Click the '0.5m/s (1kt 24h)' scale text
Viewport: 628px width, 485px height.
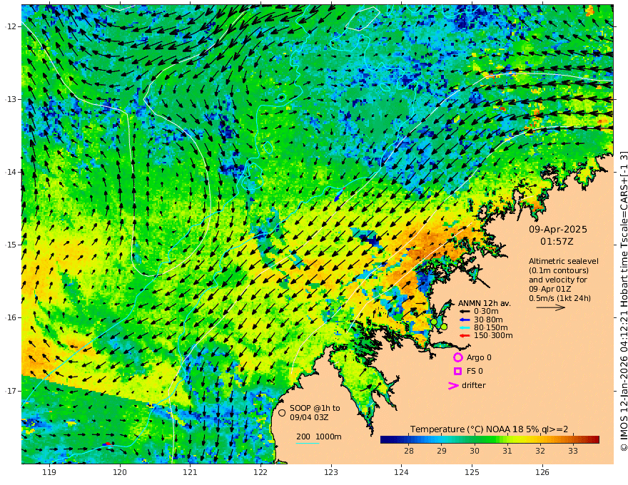tap(559, 298)
